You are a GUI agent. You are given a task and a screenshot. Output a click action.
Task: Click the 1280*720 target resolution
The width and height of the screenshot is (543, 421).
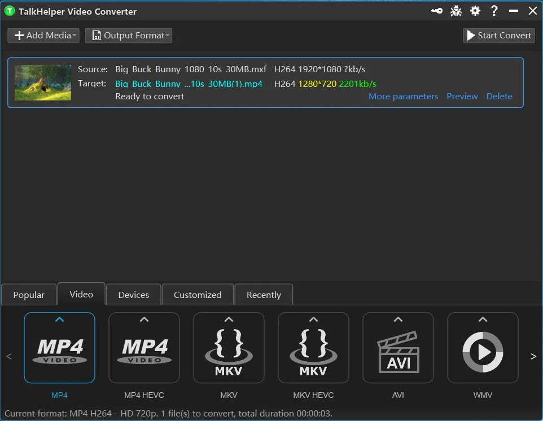point(317,84)
